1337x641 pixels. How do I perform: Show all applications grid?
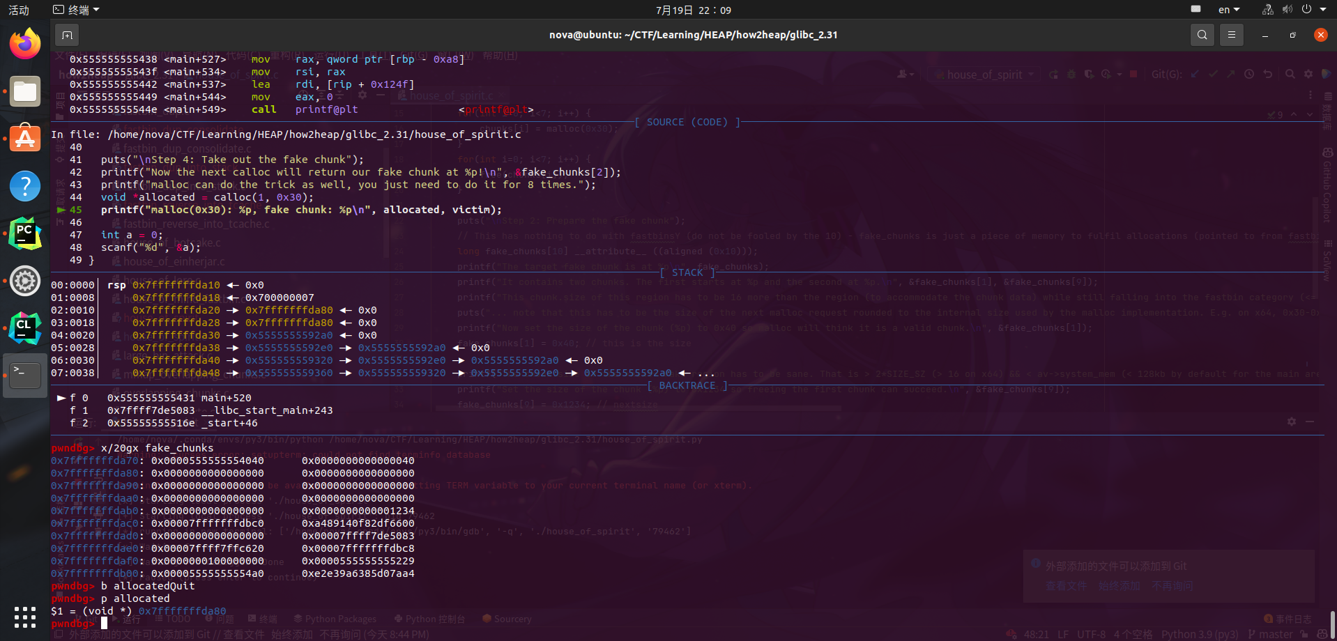[x=25, y=617]
